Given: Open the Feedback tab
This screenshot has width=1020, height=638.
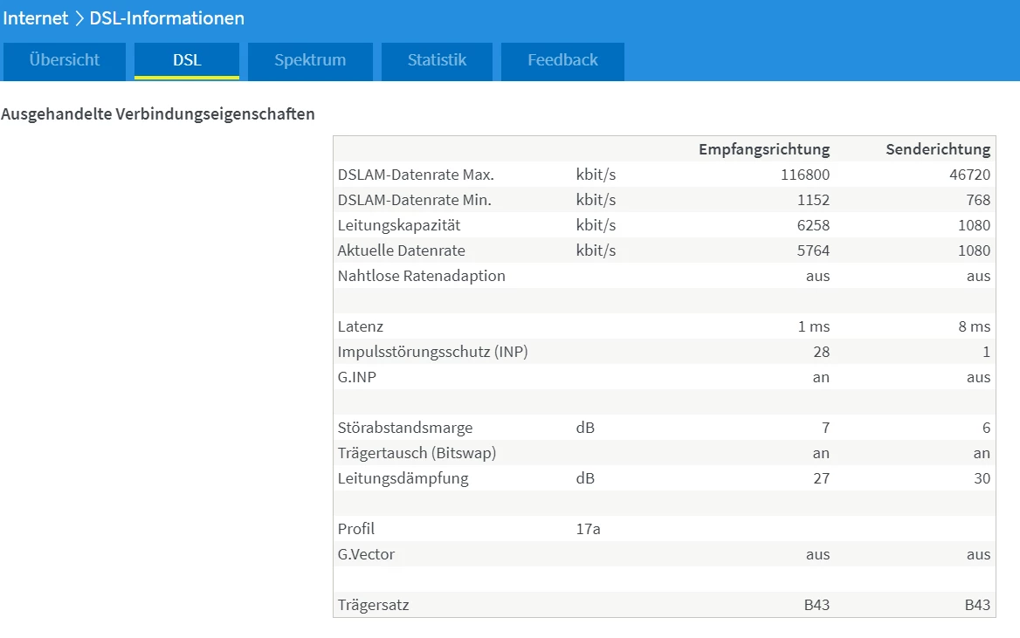Looking at the screenshot, I should point(562,60).
